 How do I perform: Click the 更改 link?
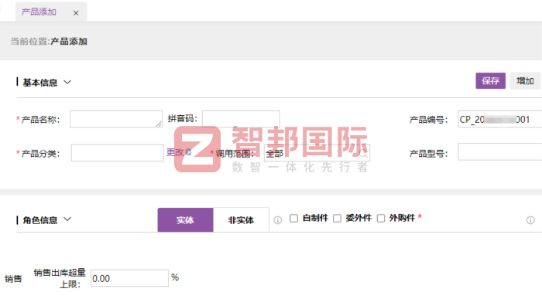(x=175, y=152)
